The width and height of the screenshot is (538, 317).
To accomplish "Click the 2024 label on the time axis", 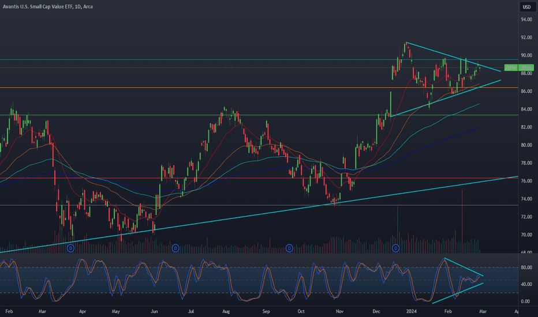I will (411, 311).
